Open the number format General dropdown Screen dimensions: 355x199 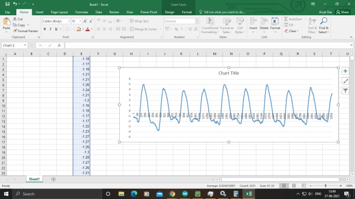[196, 21]
